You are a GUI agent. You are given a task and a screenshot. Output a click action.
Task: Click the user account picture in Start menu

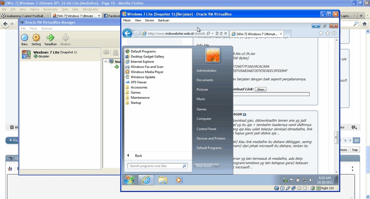213,55
